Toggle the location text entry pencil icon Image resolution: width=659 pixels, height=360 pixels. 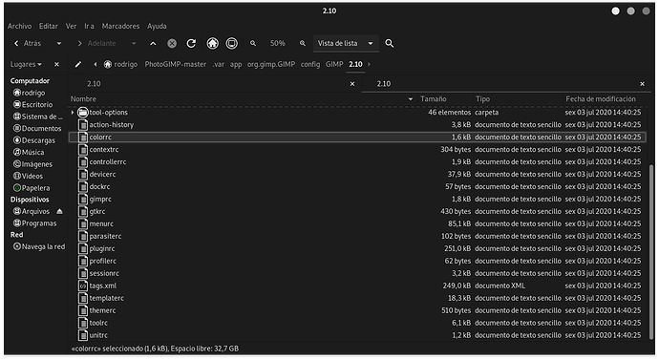(x=78, y=64)
